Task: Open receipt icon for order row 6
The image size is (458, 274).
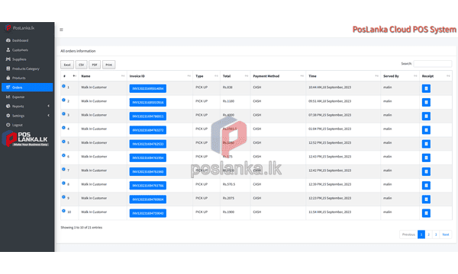Action: (x=426, y=158)
